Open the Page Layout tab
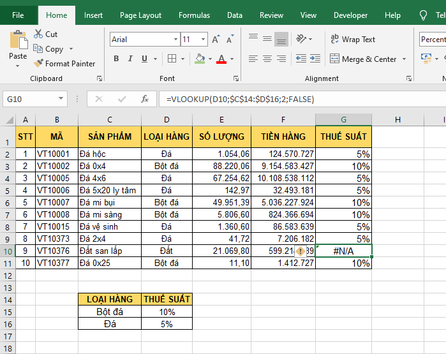 tap(140, 15)
